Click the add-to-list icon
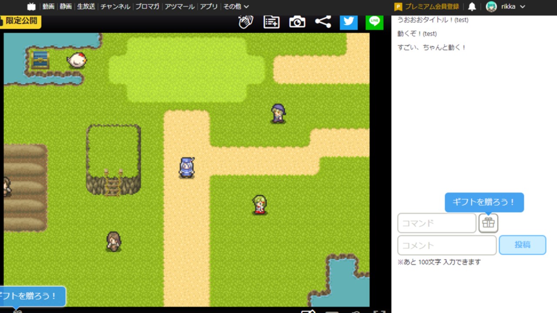557x313 pixels. pos(272,22)
